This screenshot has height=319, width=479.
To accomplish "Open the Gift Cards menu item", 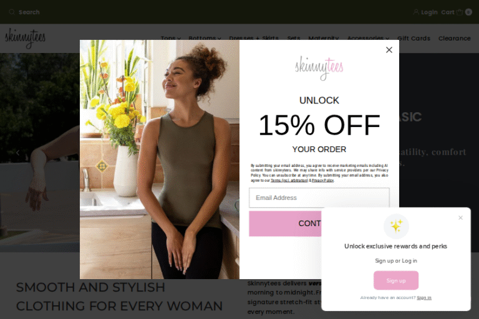I will tap(414, 39).
